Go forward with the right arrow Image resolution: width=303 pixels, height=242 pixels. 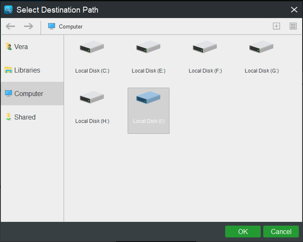tap(28, 26)
